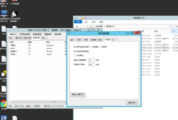
Task: Uncheck the 显示安全区边界 checkbox
Action: coord(75,47)
